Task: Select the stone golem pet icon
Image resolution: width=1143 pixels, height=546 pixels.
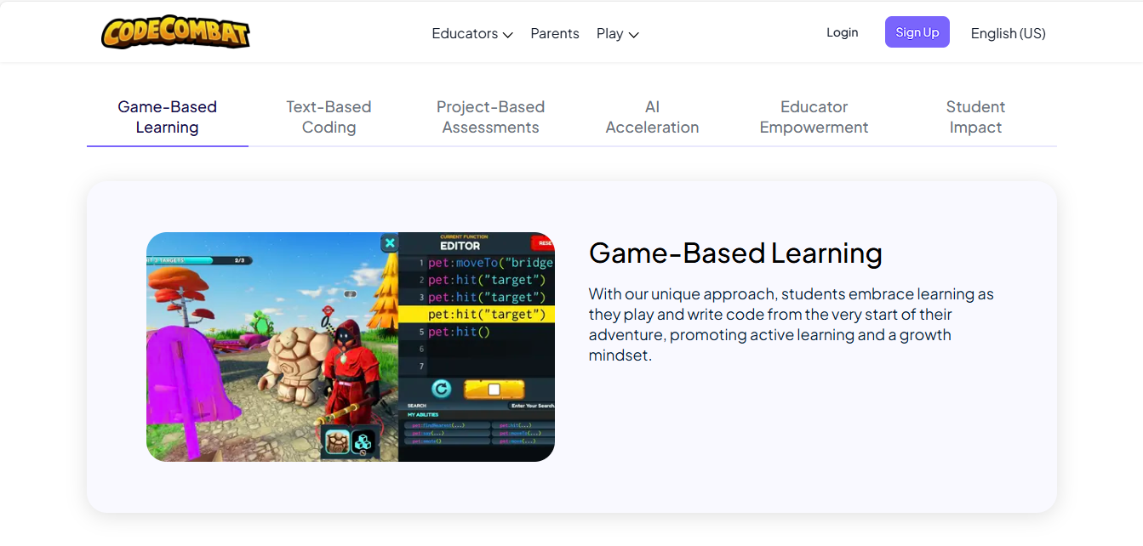Action: point(335,441)
